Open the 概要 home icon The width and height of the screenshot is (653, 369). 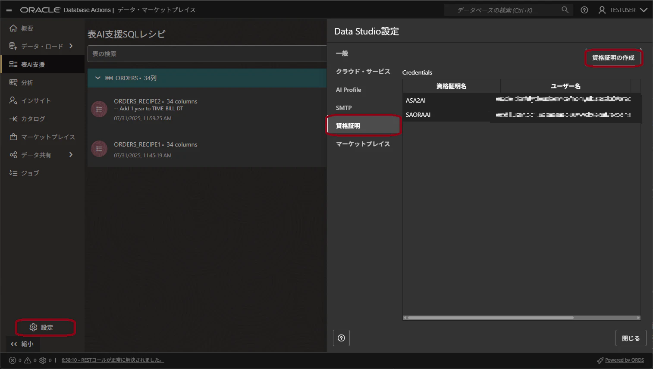point(13,28)
